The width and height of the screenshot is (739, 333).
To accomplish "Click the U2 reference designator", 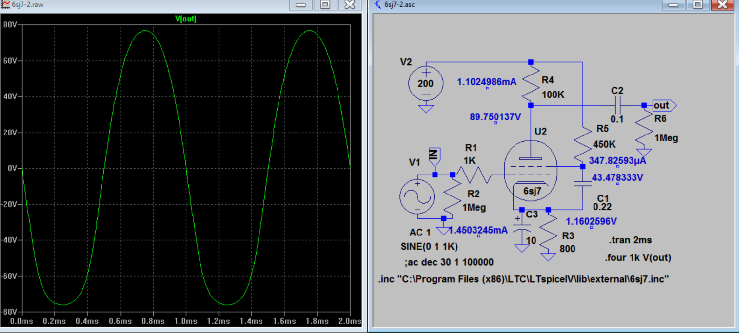I will tap(540, 131).
